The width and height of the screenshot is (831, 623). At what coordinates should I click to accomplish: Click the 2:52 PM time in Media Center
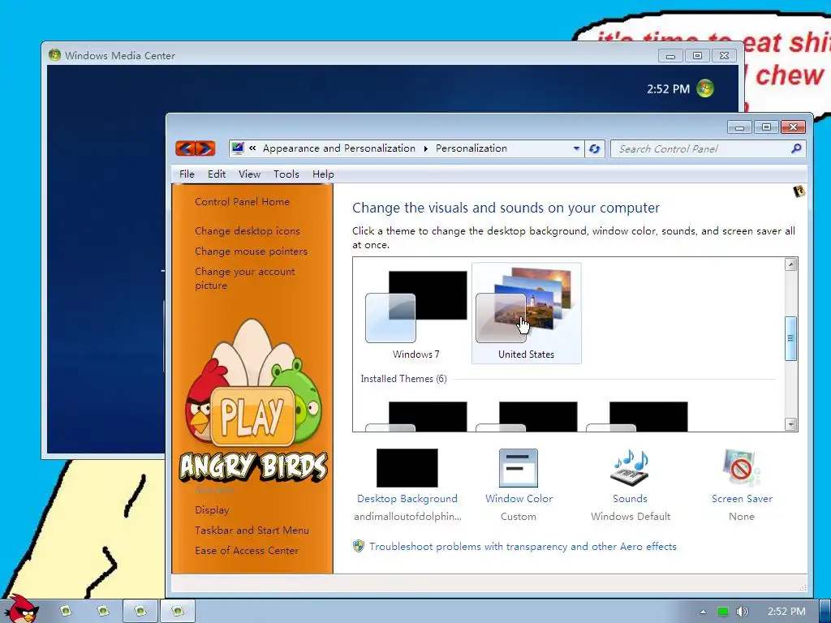pos(668,89)
